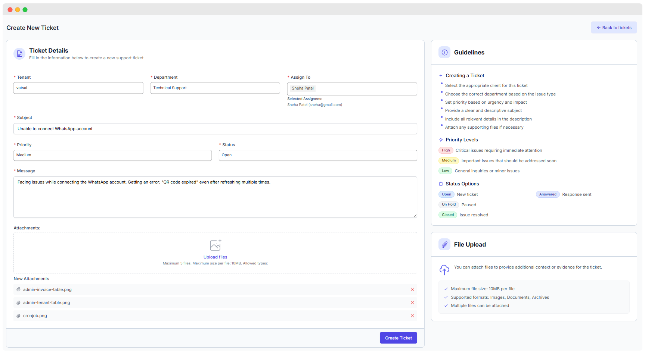
Task: Click the cloud upload icon
Action: point(444,269)
